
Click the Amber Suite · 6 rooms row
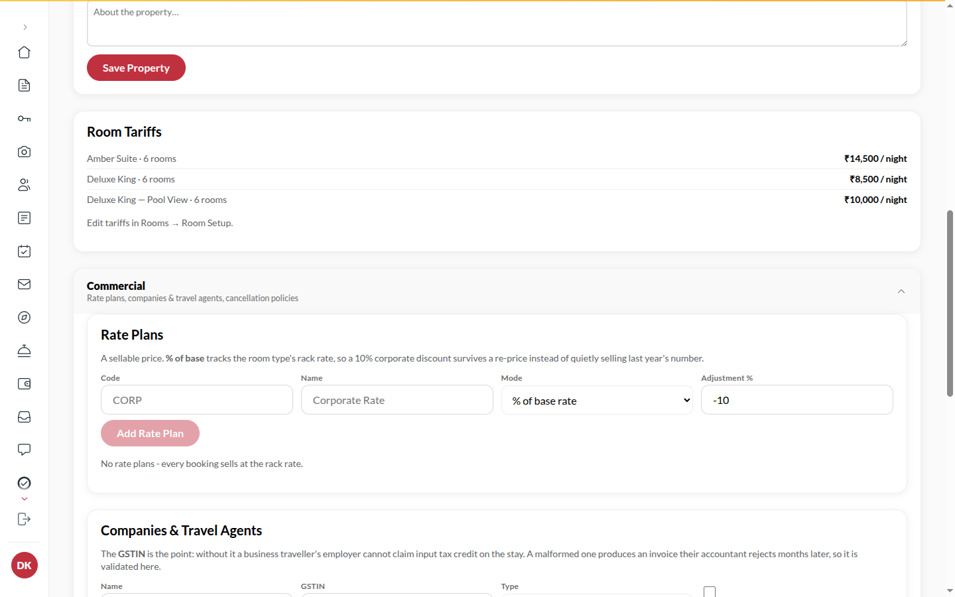click(x=497, y=159)
